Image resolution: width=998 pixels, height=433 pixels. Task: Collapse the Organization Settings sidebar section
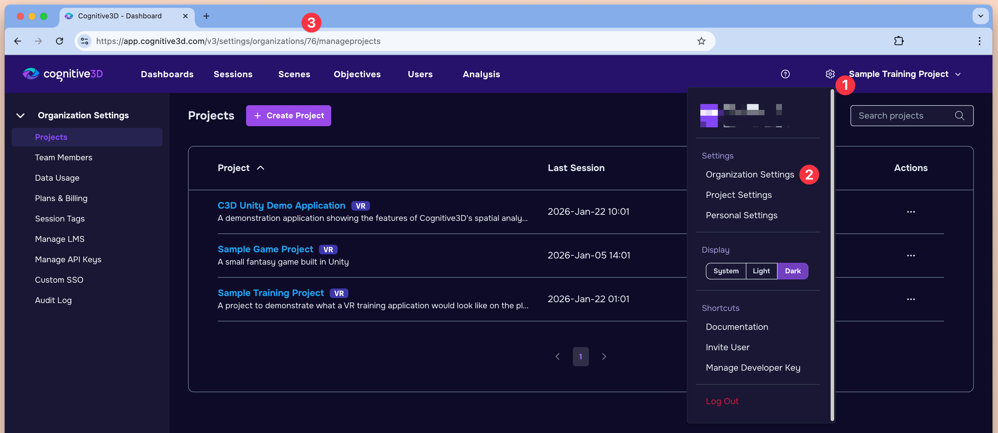pyautogui.click(x=20, y=115)
